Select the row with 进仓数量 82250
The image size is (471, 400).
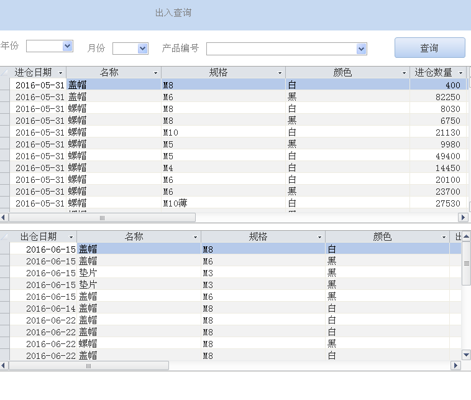pyautogui.click(x=5, y=97)
